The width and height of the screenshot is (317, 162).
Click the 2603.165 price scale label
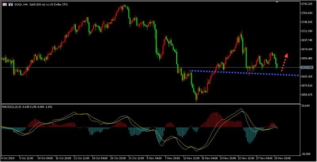point(307,77)
